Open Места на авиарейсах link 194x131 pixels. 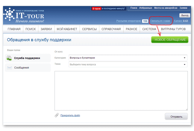[x=166, y=8]
